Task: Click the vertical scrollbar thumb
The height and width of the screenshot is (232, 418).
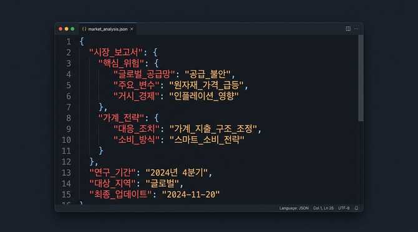Action: pos(361,78)
